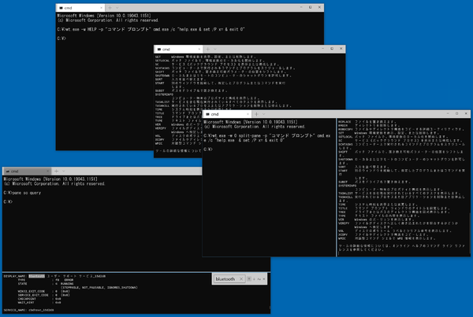Open the tab dropdown chevron in the split-pane window

click(263, 114)
